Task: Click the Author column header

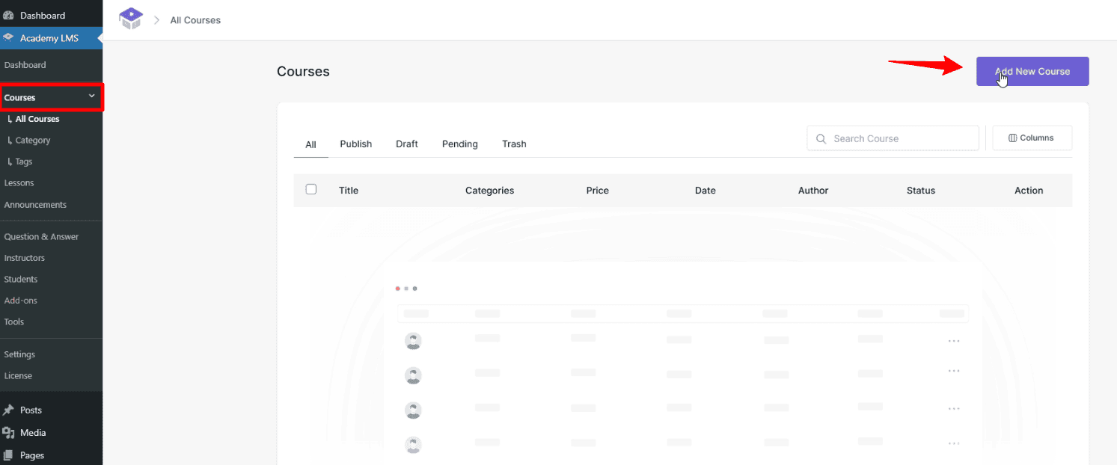Action: [812, 190]
